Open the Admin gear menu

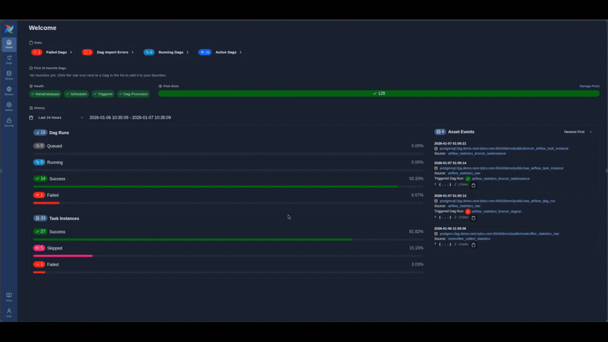(9, 107)
